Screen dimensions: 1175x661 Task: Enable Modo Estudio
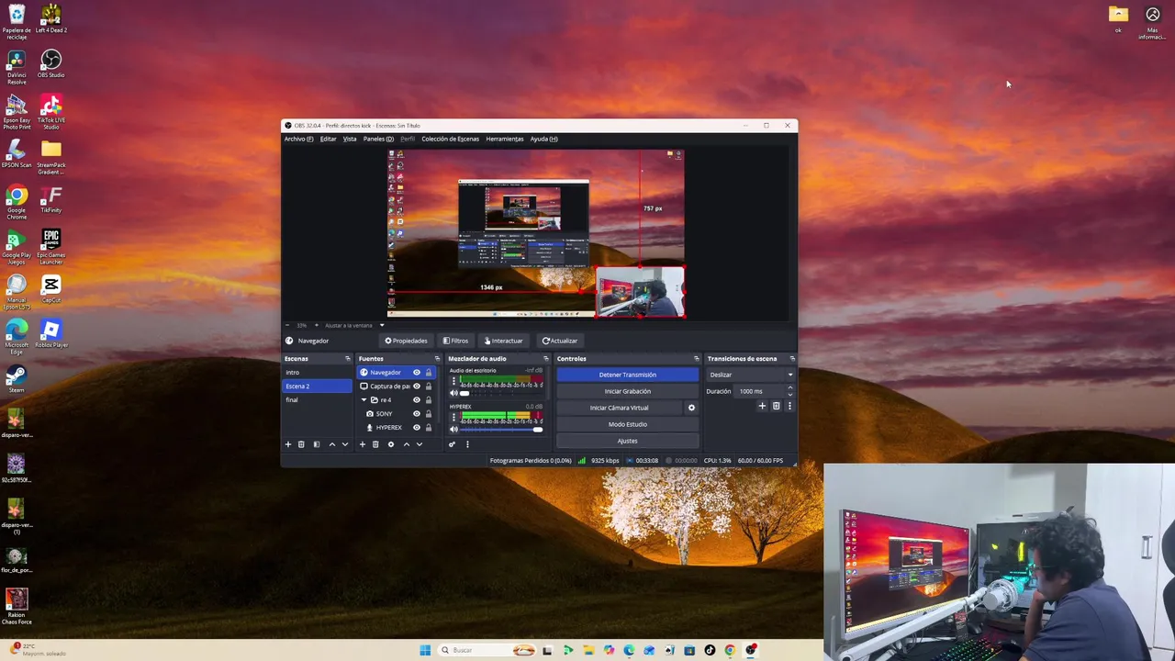pos(627,424)
